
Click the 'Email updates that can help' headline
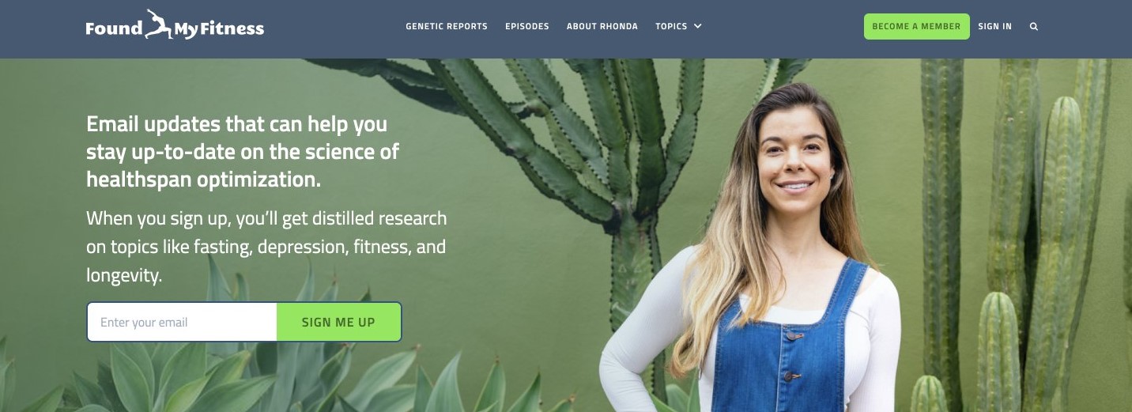[236, 124]
